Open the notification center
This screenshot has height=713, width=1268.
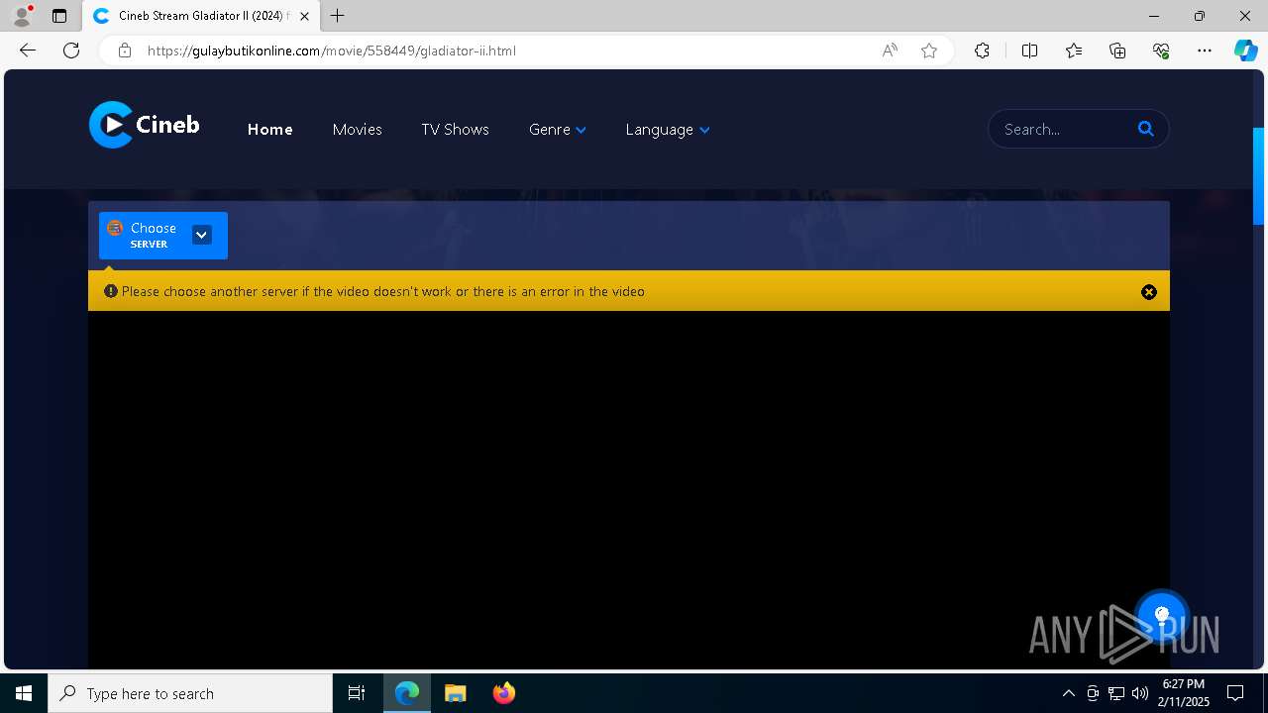point(1235,693)
